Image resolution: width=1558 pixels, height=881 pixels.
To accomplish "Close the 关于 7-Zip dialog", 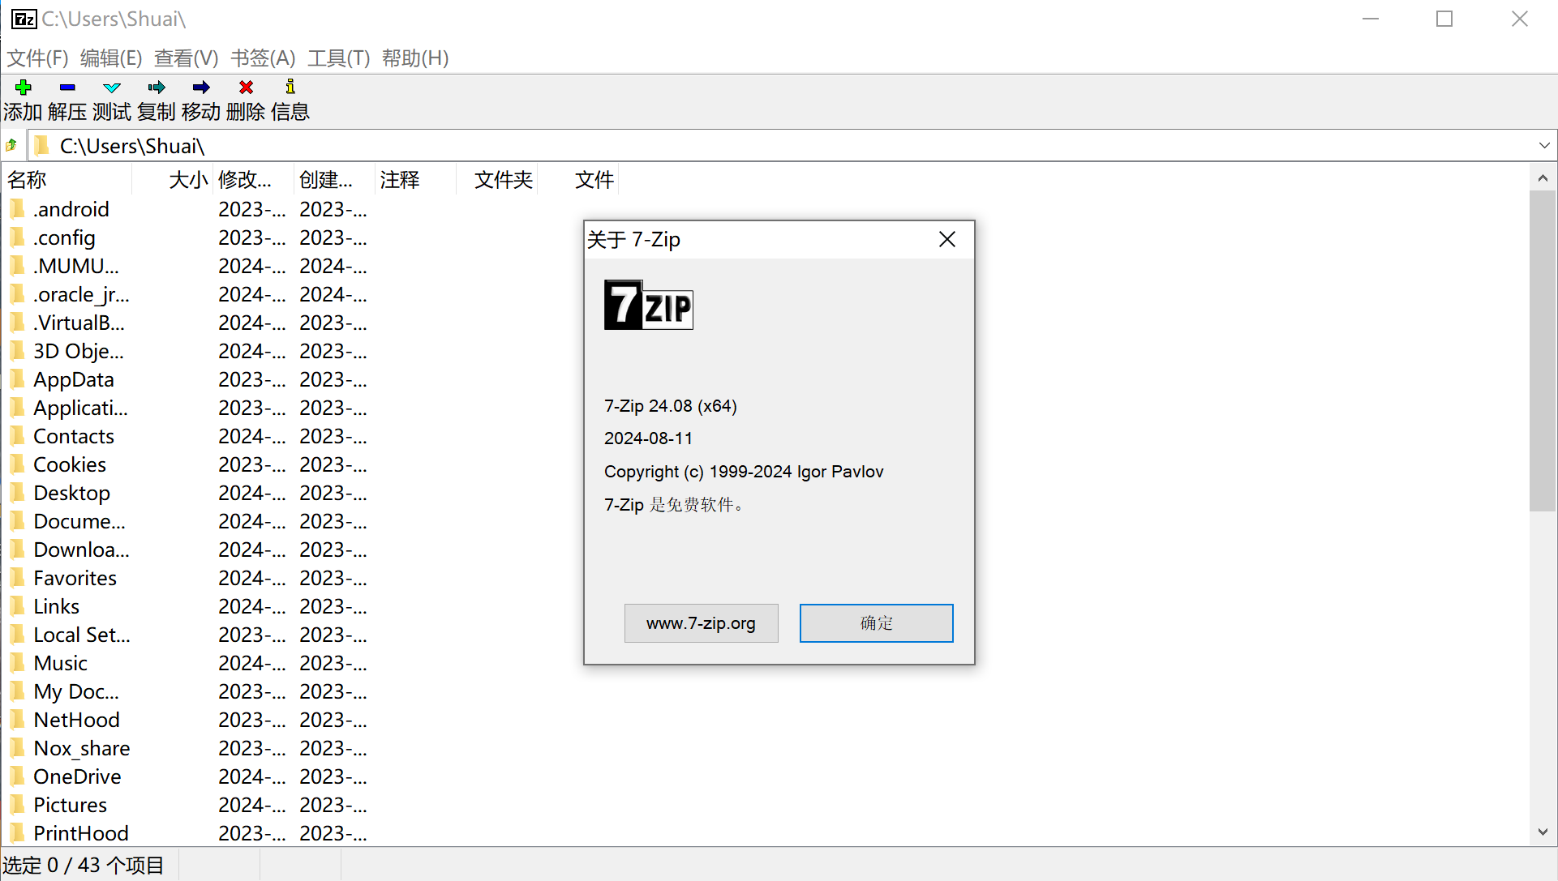I will (x=946, y=240).
